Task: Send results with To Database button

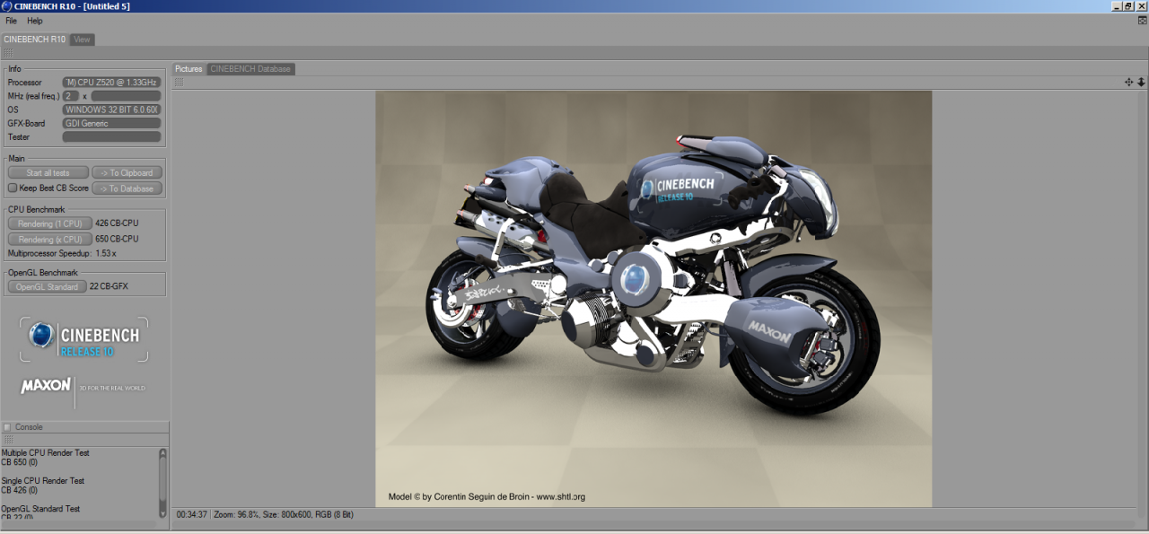Action: click(x=127, y=188)
